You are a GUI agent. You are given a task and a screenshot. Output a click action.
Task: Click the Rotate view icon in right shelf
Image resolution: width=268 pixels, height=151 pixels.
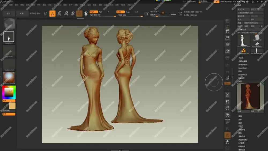click(x=227, y=115)
